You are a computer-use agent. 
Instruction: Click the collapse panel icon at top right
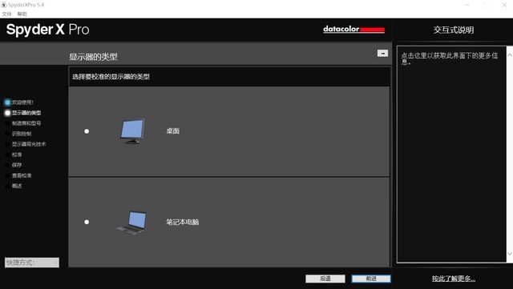[382, 53]
